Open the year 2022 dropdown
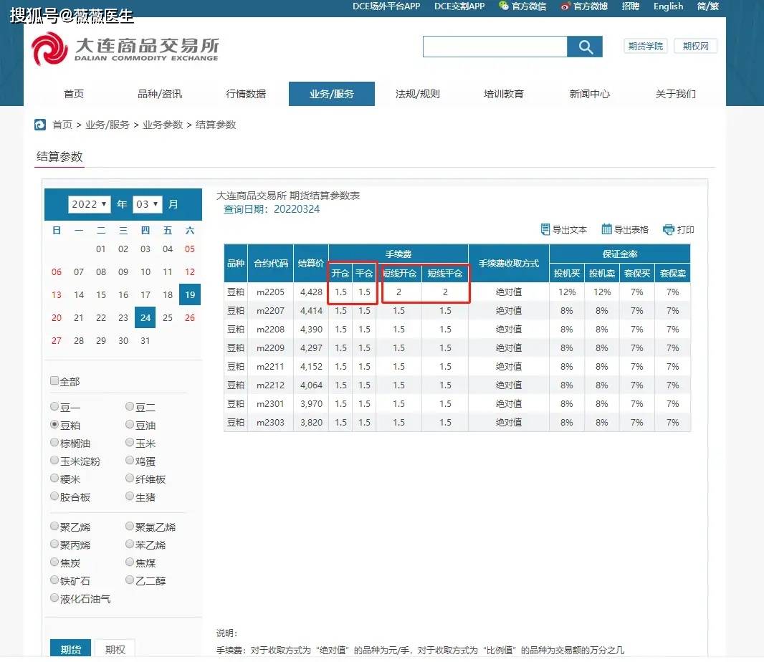The image size is (764, 662). point(89,204)
